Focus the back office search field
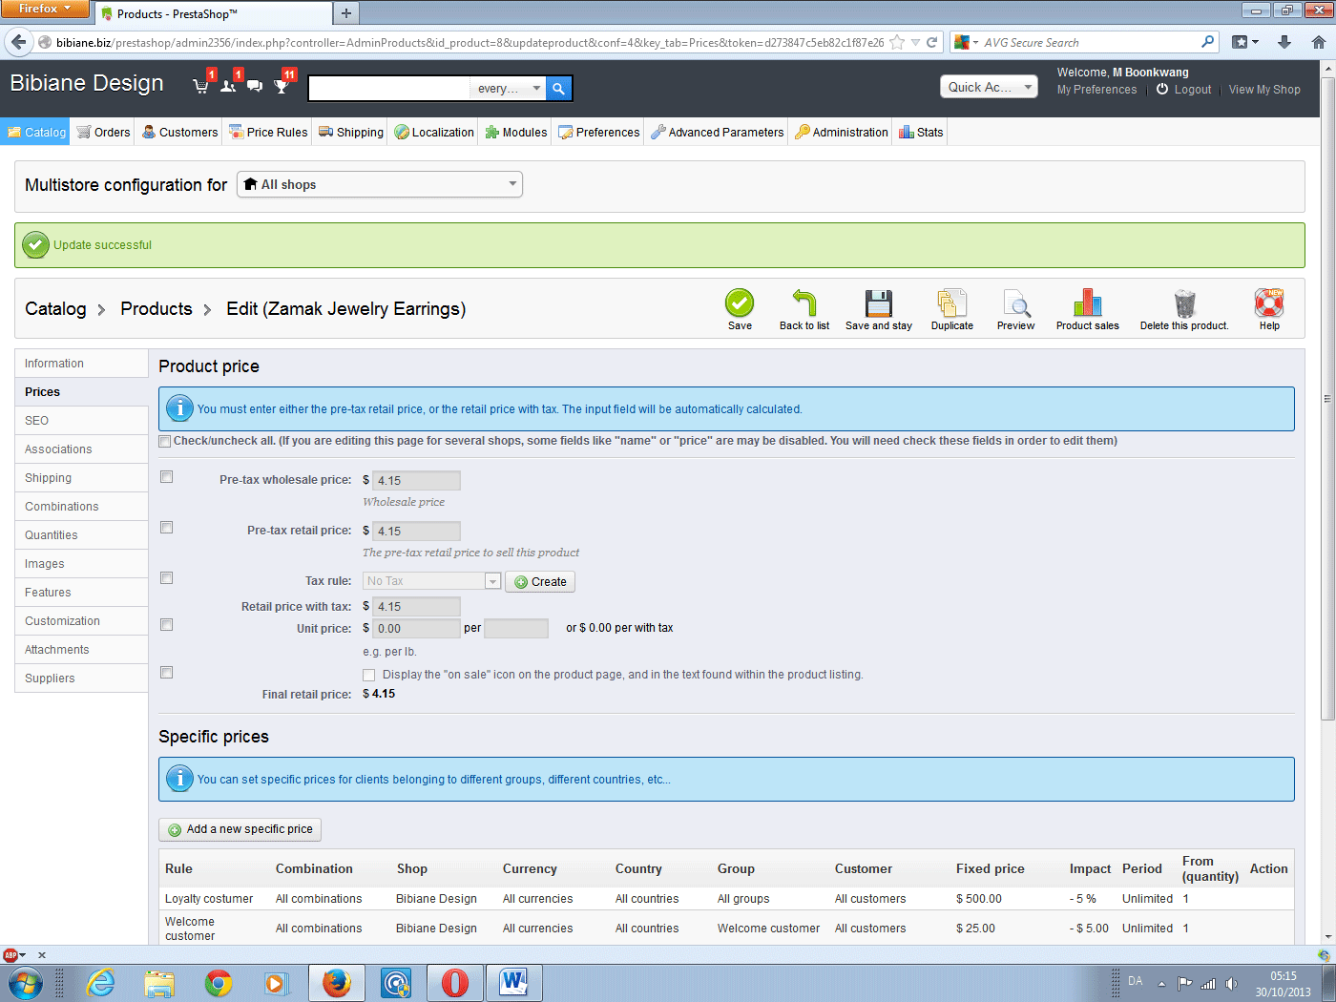The image size is (1336, 1002). pos(389,89)
